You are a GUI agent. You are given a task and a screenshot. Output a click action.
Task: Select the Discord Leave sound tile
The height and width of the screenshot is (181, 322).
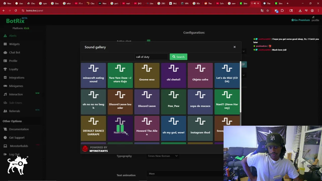[147, 102]
